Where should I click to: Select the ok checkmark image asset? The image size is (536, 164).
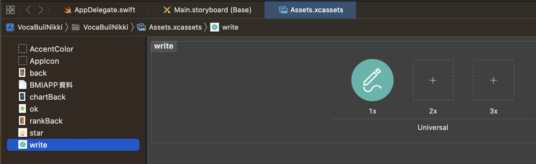pyautogui.click(x=34, y=109)
